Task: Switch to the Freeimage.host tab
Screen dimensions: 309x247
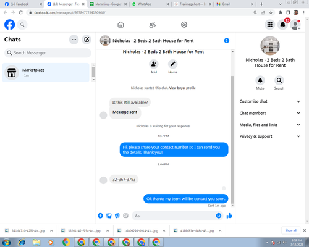Action: [193, 4]
